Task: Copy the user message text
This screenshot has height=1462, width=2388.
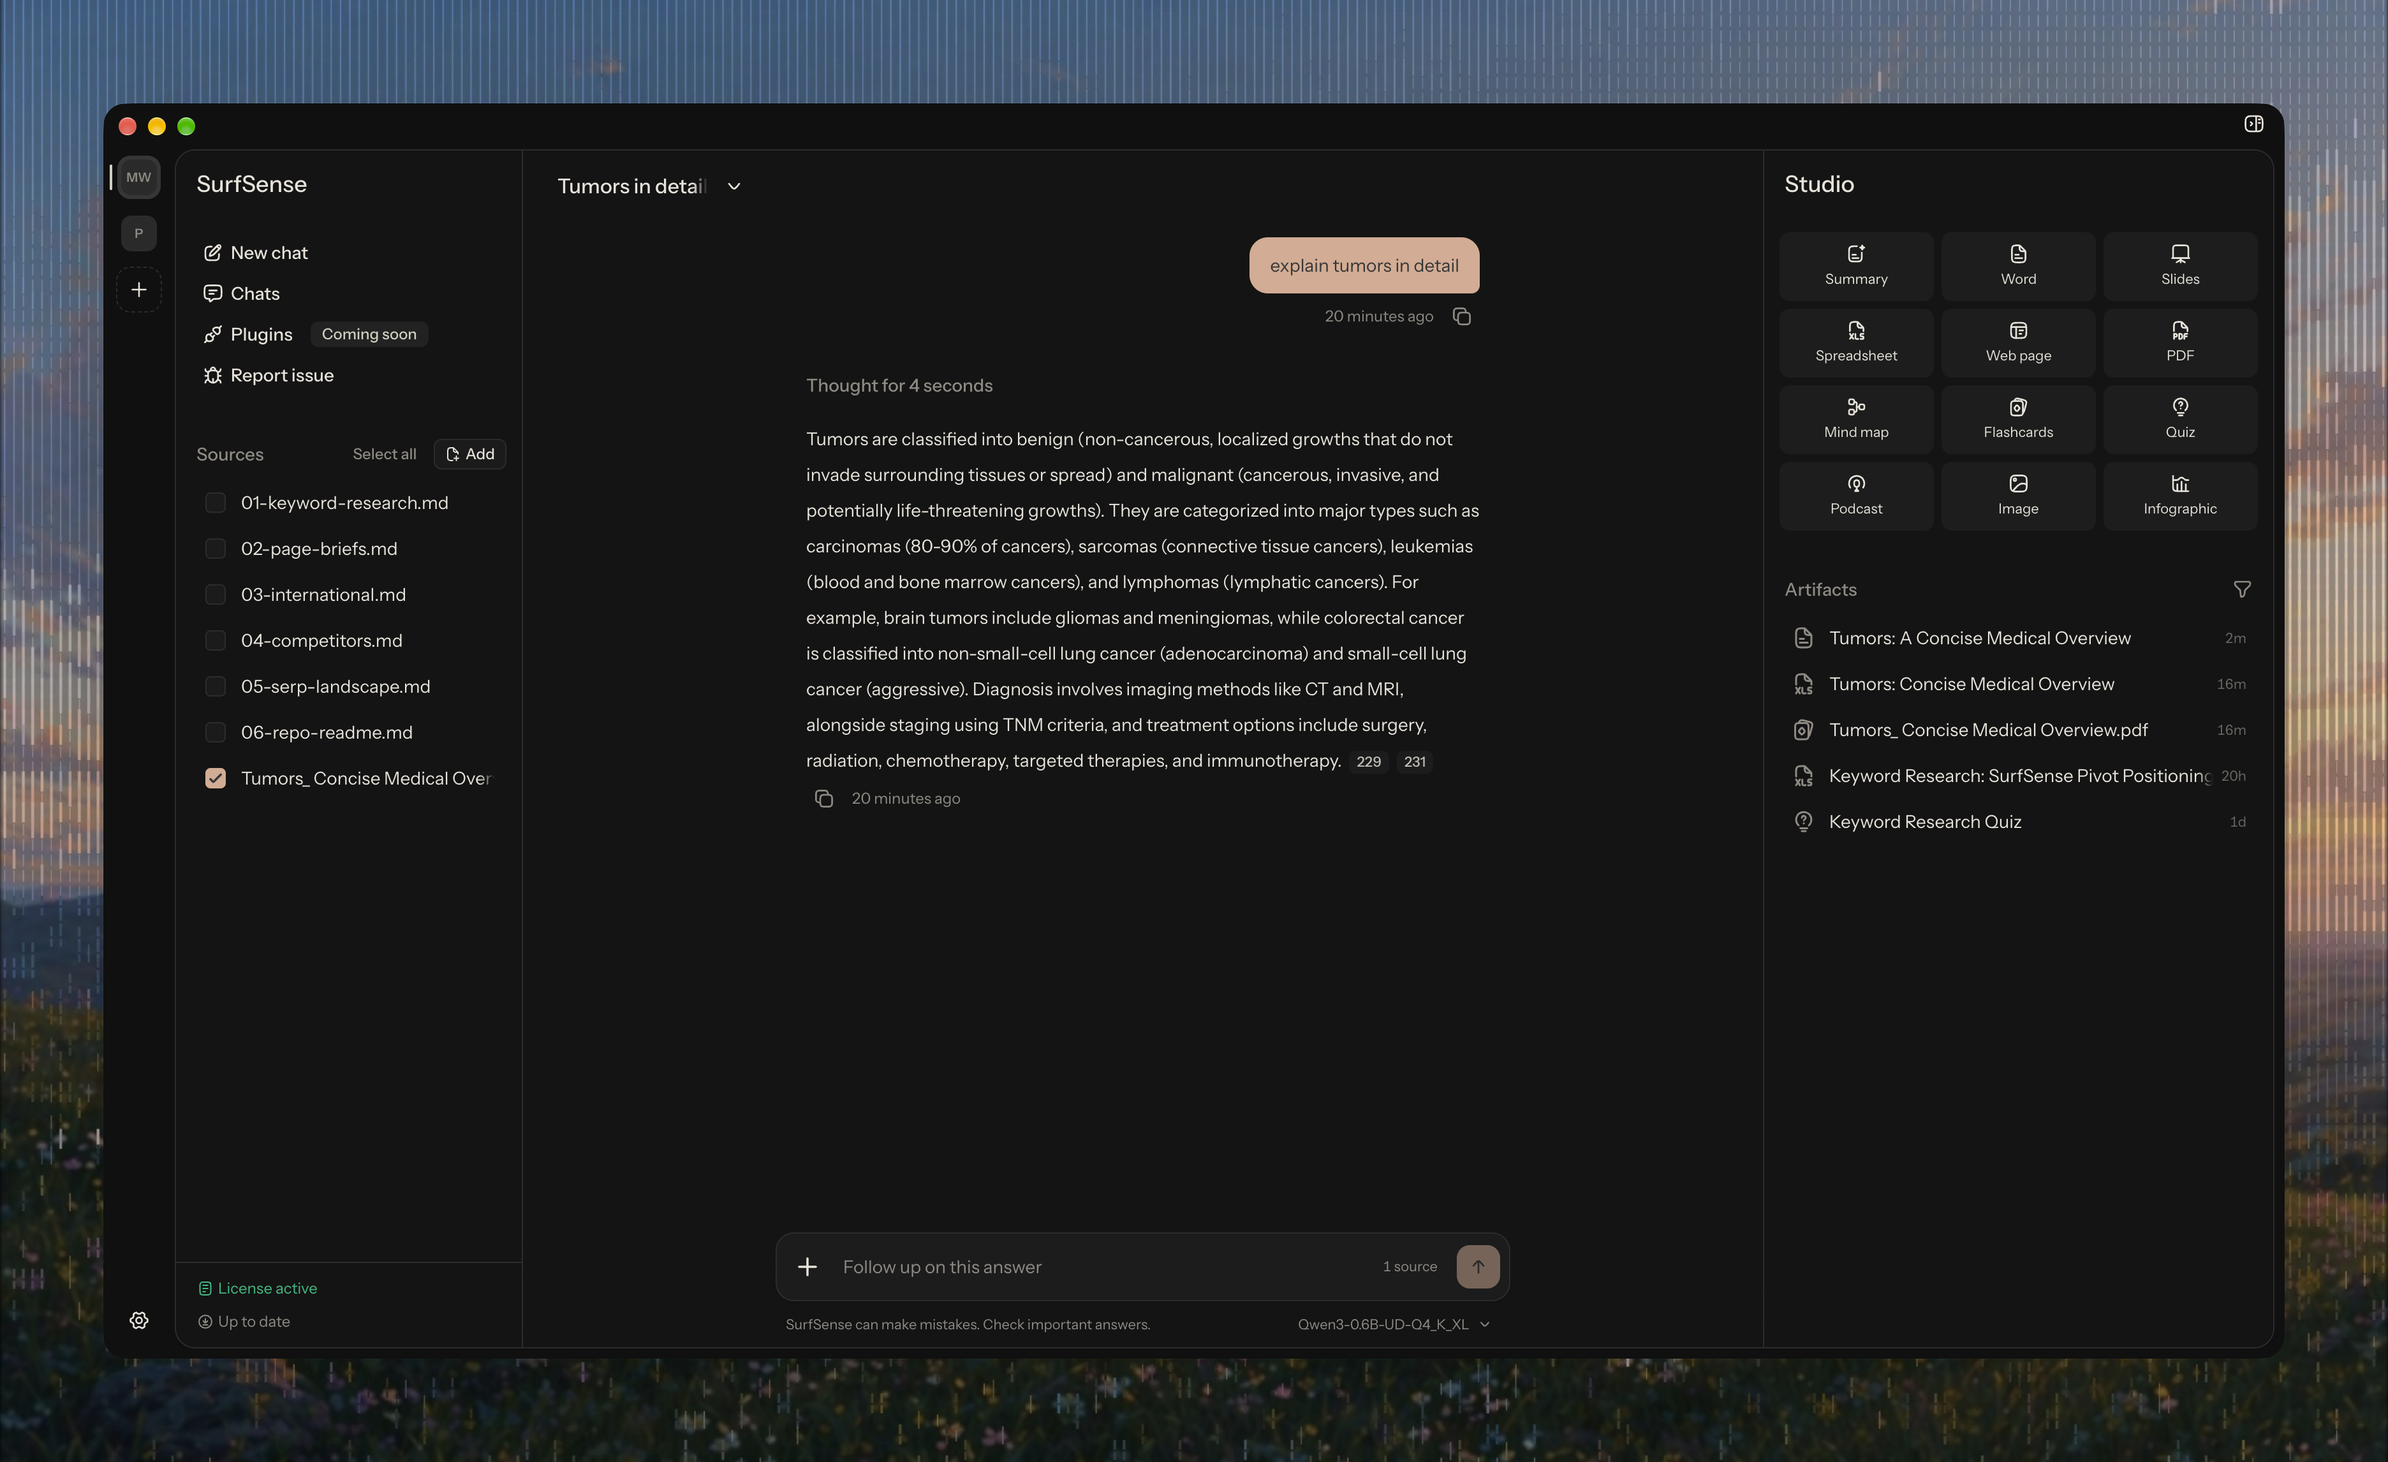Action: click(x=1461, y=316)
